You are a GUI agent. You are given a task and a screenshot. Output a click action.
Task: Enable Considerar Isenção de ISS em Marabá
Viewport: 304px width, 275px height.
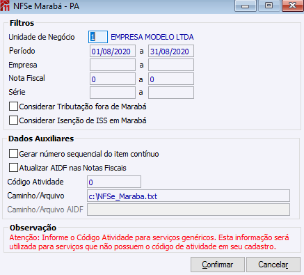[13, 120]
